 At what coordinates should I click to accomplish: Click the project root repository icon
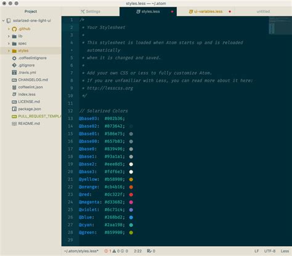pyautogui.click(x=9, y=21)
